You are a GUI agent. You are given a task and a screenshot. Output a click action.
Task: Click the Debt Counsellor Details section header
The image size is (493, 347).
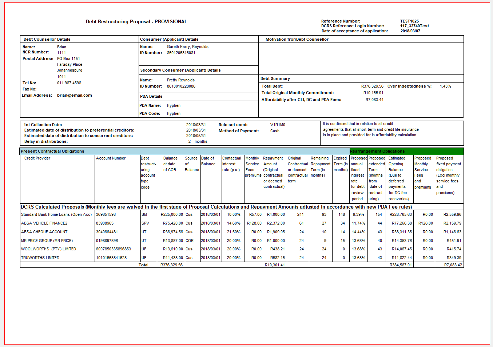point(47,39)
